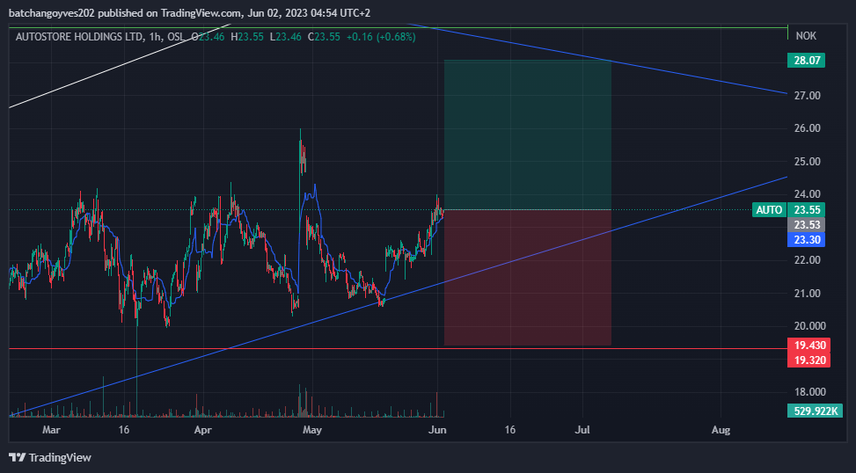Click the red stop-loss zone of long position
856x473 pixels.
click(x=527, y=277)
